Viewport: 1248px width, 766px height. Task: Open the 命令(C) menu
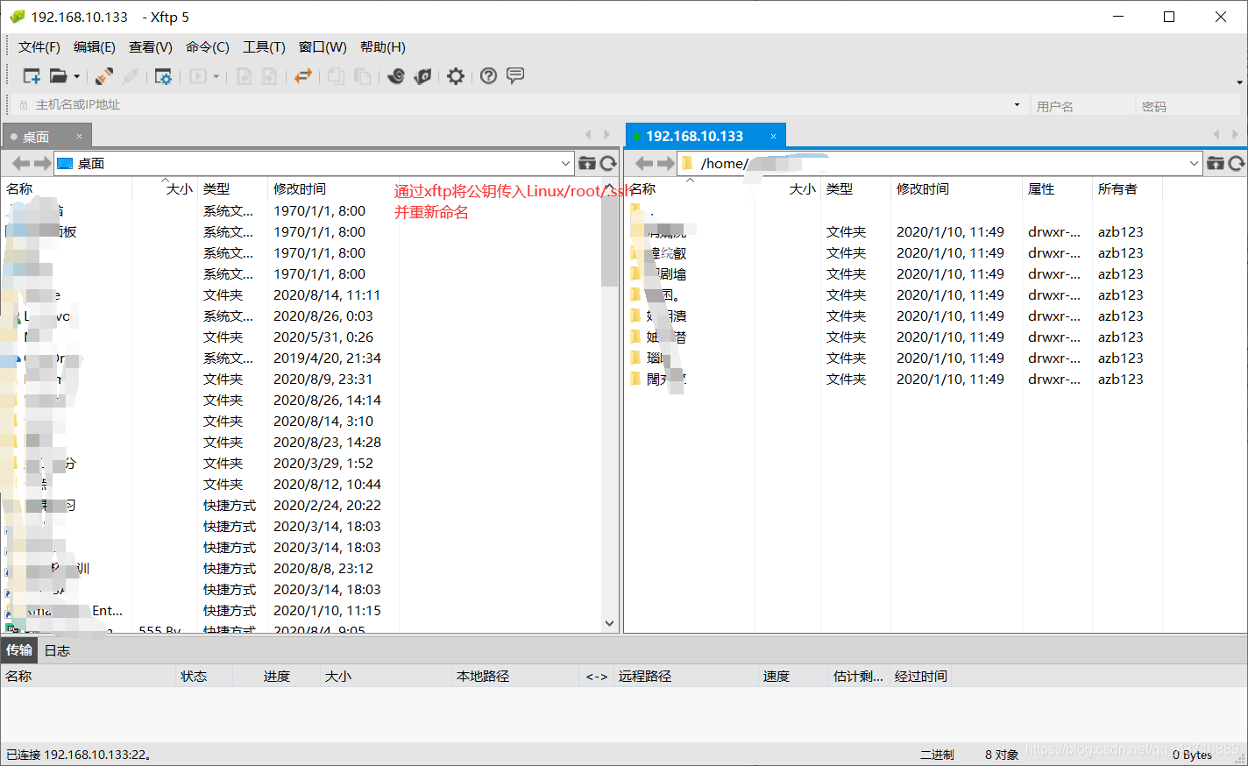tap(208, 47)
